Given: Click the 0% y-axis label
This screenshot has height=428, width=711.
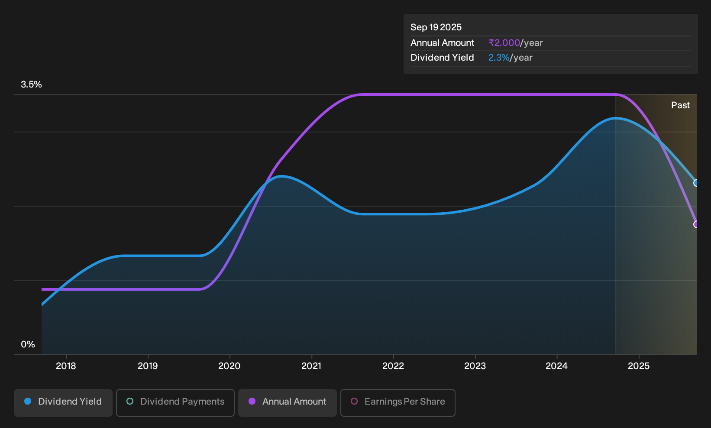Looking at the screenshot, I should [x=28, y=344].
